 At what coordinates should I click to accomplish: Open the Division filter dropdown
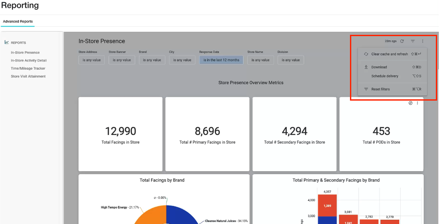point(291,60)
